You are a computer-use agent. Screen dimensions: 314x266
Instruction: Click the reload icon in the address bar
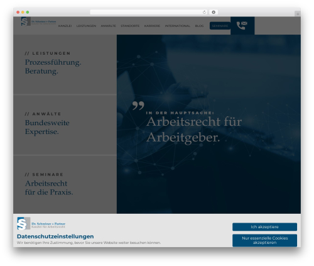[x=204, y=12]
